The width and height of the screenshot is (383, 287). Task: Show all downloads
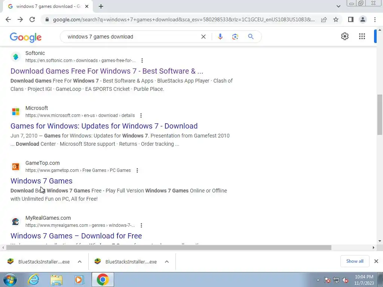tap(355, 261)
